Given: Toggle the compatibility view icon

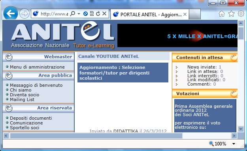Looking at the screenshot, I should [x=92, y=14].
